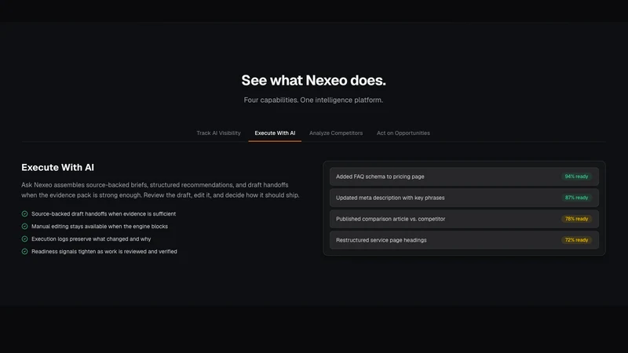Viewport: 628px width, 353px height.
Task: Click the text Manual editing stays available when the engine blocks
Action: (x=100, y=226)
